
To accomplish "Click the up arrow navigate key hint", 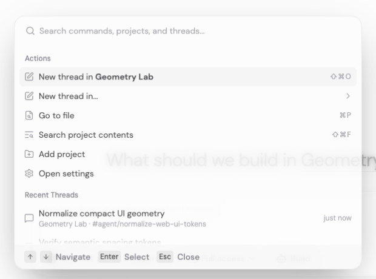I will pyautogui.click(x=30, y=257).
